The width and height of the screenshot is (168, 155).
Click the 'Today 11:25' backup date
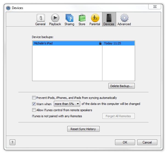tap(113, 43)
